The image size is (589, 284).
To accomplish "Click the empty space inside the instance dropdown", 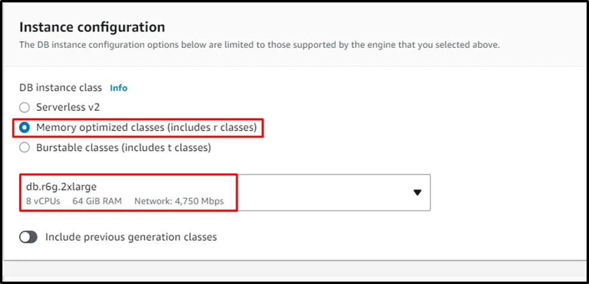I will [324, 193].
